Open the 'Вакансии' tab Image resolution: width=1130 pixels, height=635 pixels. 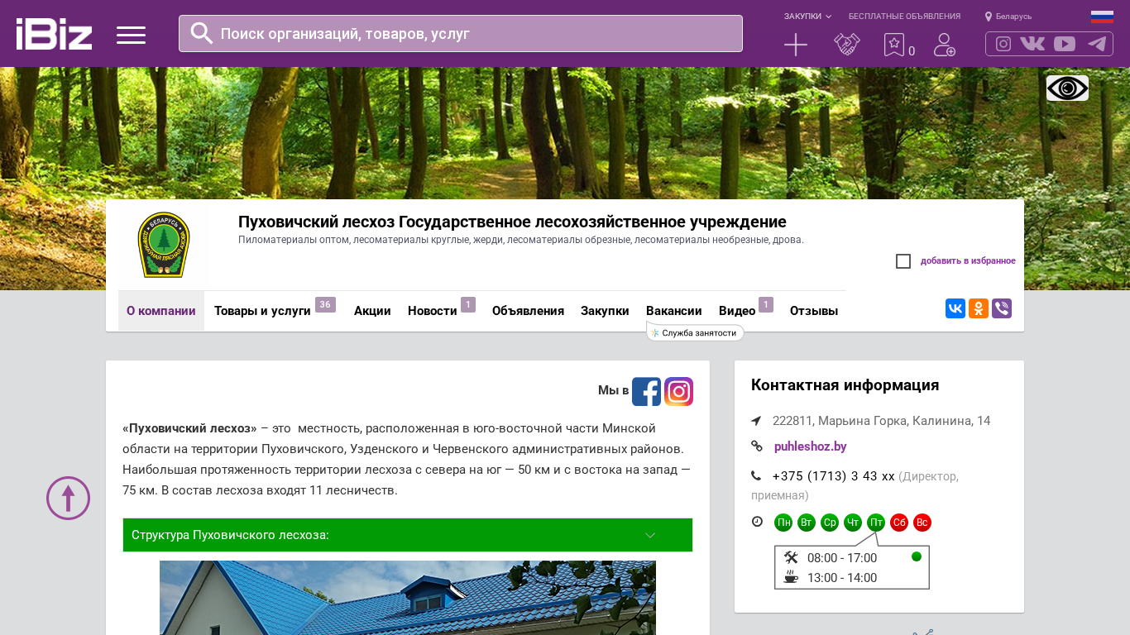(674, 311)
